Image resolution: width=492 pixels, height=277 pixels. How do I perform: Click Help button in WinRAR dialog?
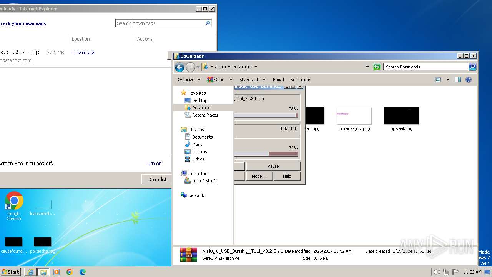(287, 176)
